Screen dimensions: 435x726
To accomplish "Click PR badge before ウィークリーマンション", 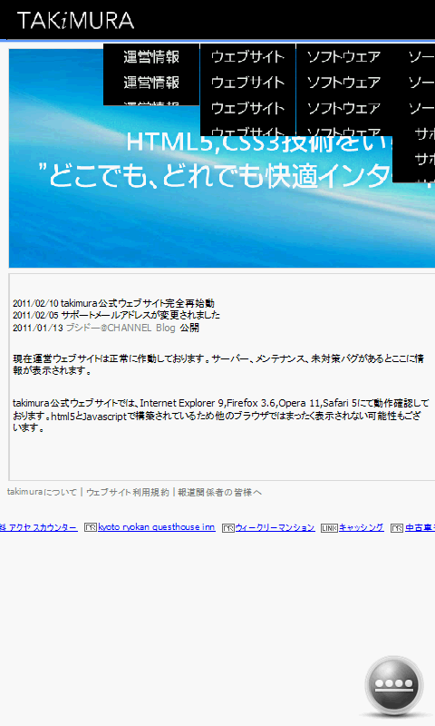I will (227, 528).
